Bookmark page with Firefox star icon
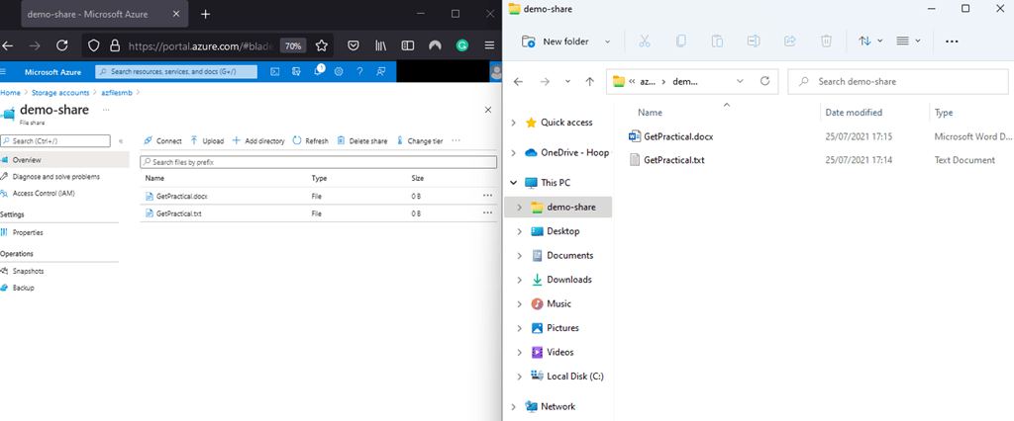Screen dimensions: 1014x421 (322, 45)
